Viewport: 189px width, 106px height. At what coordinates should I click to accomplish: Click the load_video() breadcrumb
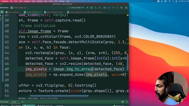point(33,98)
